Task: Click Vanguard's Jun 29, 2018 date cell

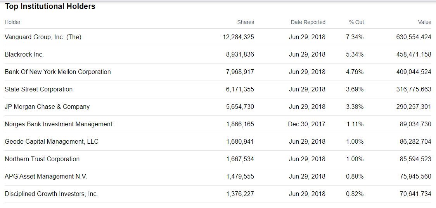Action: tap(307, 37)
